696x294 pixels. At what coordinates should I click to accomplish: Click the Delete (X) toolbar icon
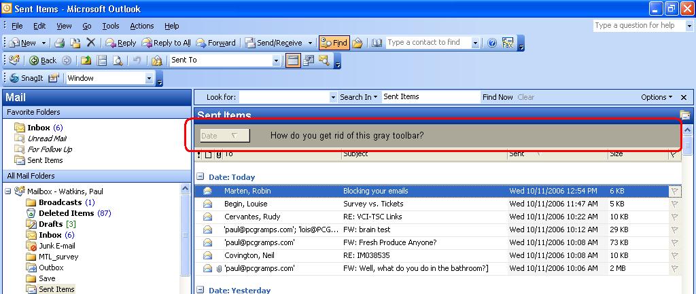click(x=90, y=43)
